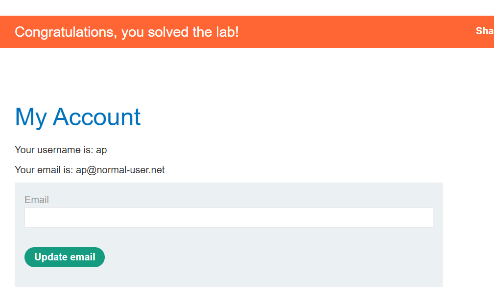Click the Email label above the field
The width and height of the screenshot is (494, 301).
(x=37, y=200)
